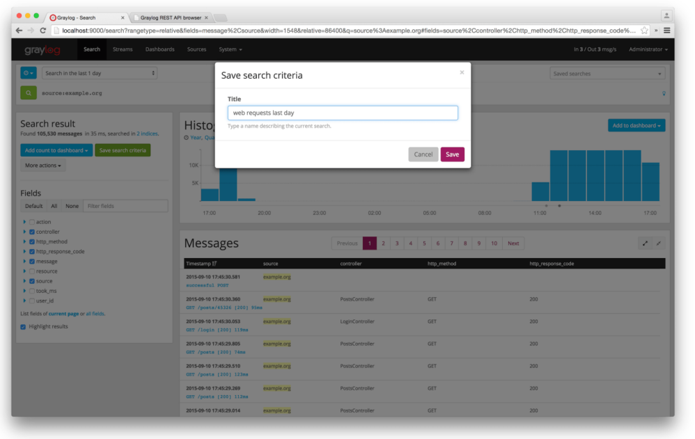695x439 pixels.
Task: Open the time range type selector clock
Action: pyautogui.click(x=29, y=73)
